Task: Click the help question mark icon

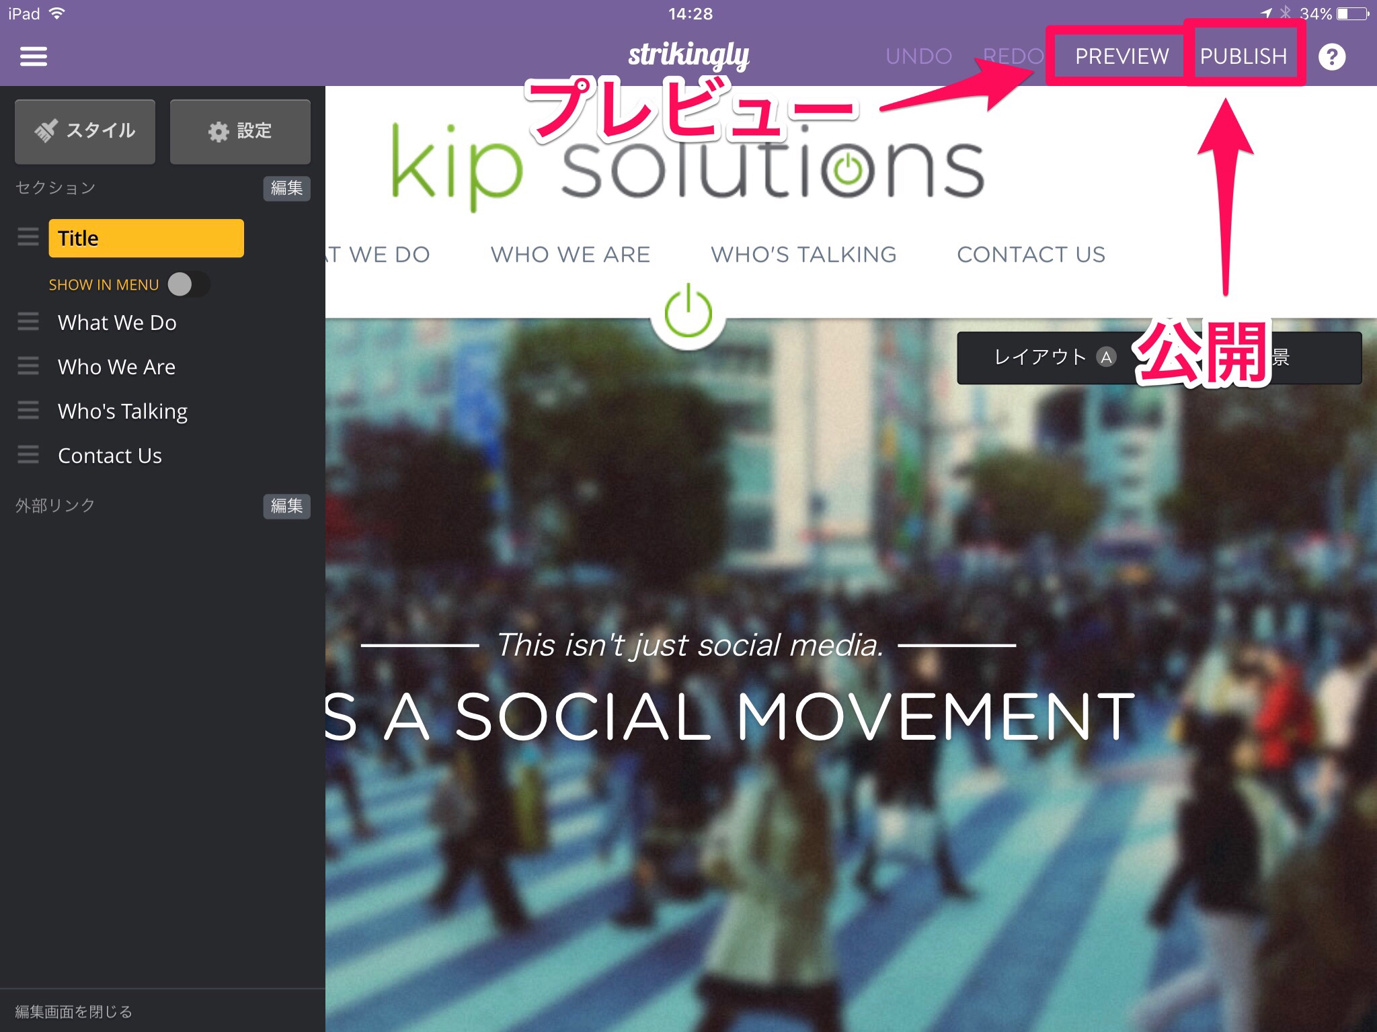Action: (x=1331, y=57)
